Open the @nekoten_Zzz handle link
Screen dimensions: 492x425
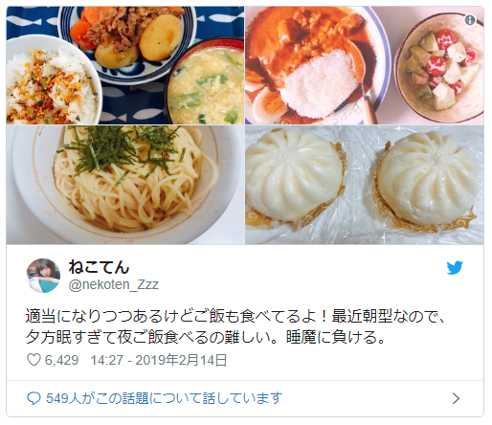pos(114,284)
